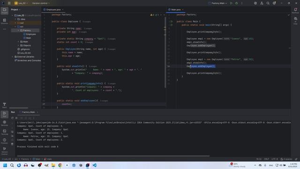
Task: Open the Run tool window icon
Action: pos(4,114)
